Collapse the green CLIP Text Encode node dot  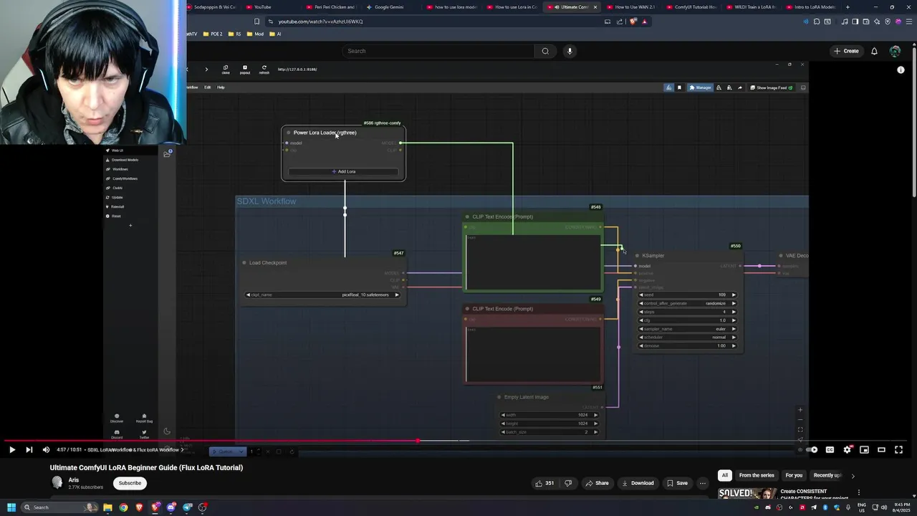click(467, 216)
